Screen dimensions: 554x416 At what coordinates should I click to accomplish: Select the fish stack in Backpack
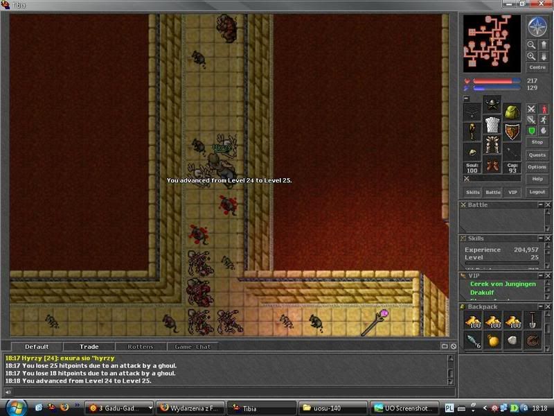tap(472, 340)
